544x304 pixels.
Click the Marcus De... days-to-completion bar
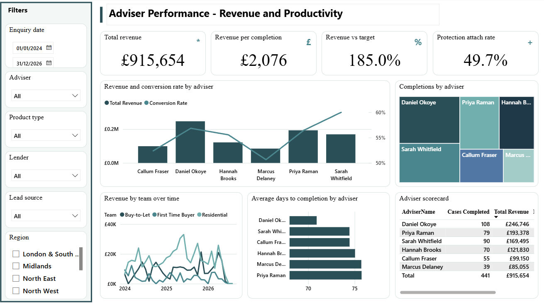pos(325,264)
